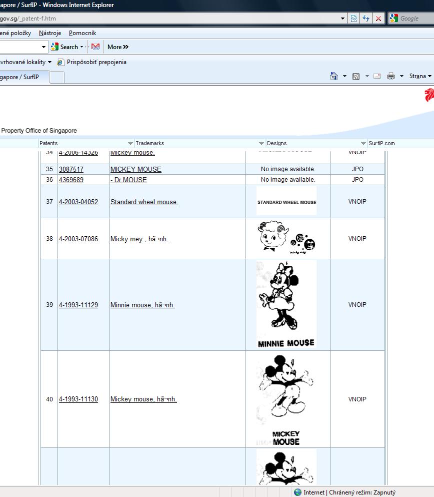Click the Home icon in command bar
The width and height of the screenshot is (434, 497).
click(x=334, y=76)
